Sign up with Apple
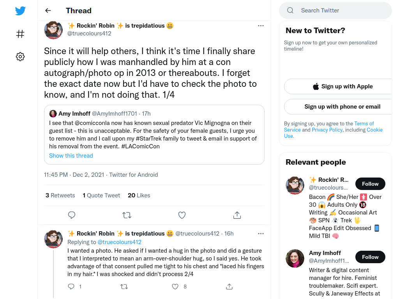The width and height of the screenshot is (399, 299). (x=343, y=86)
